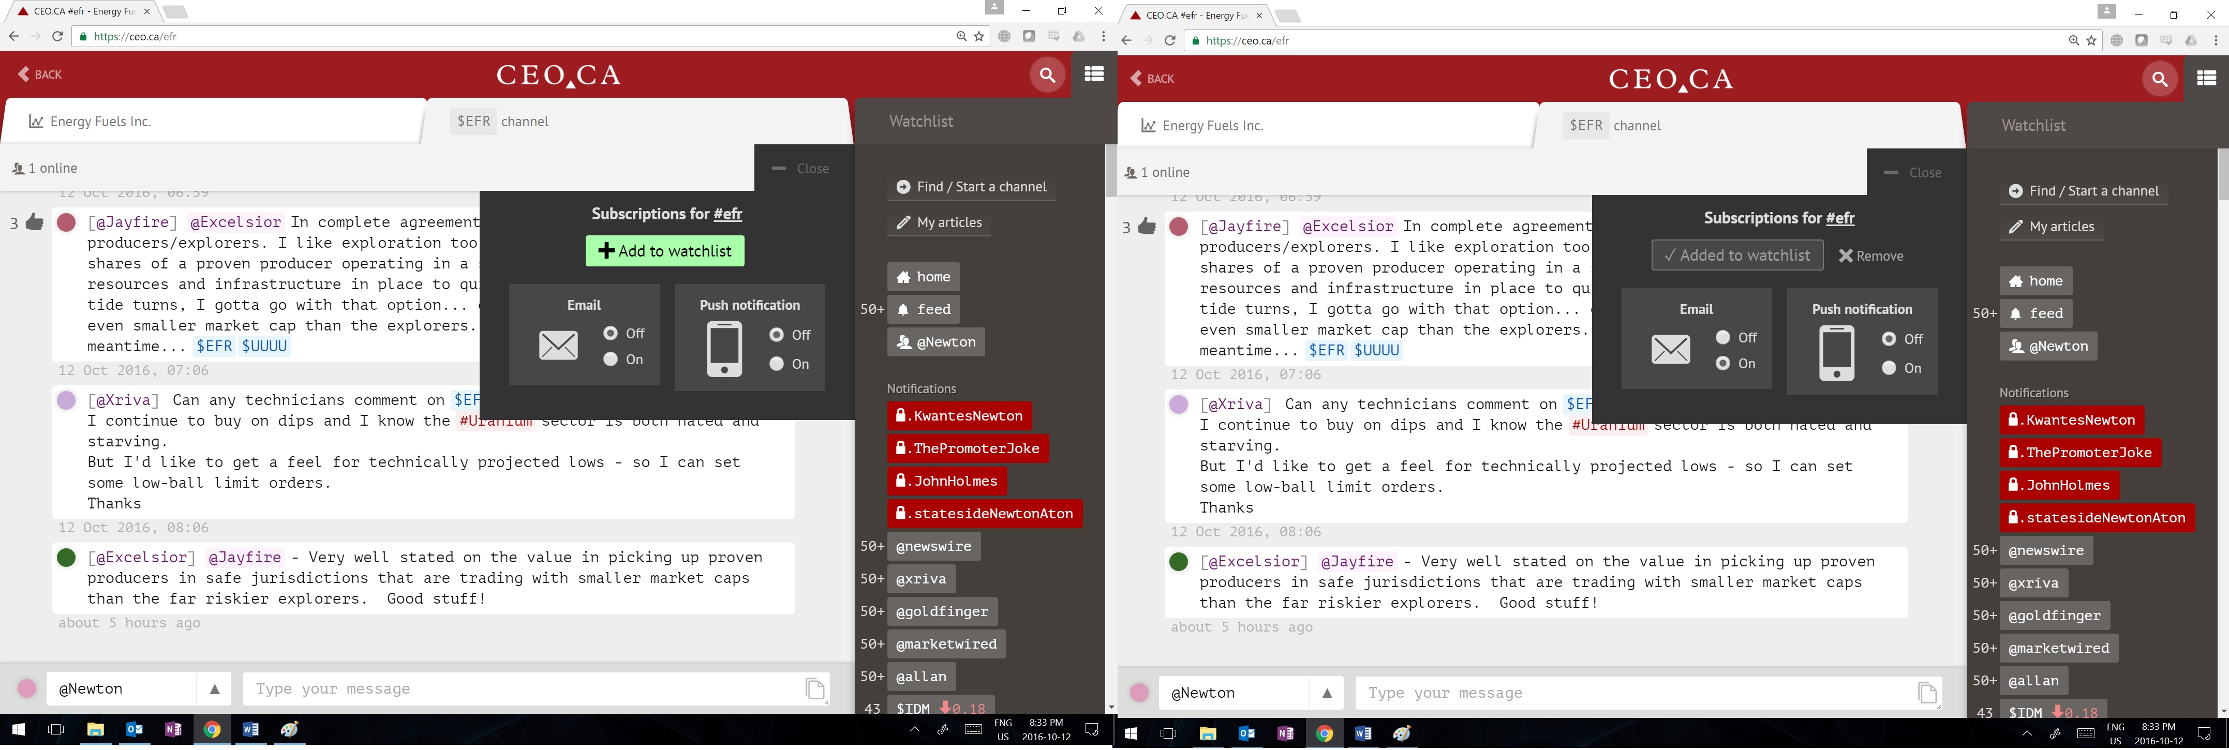Select Push notification Off in left window
The width and height of the screenshot is (2229, 750).
(777, 335)
